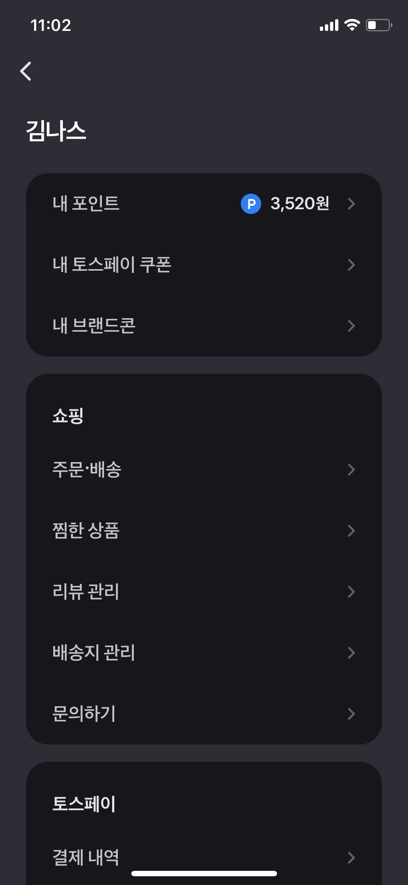Screen dimensions: 408x885
Task: Open chevron beside 내 토스페이 쿠폰
Action: click(351, 265)
